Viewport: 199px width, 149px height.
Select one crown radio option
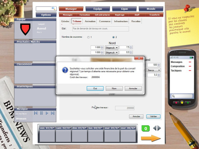coord(88,37)
